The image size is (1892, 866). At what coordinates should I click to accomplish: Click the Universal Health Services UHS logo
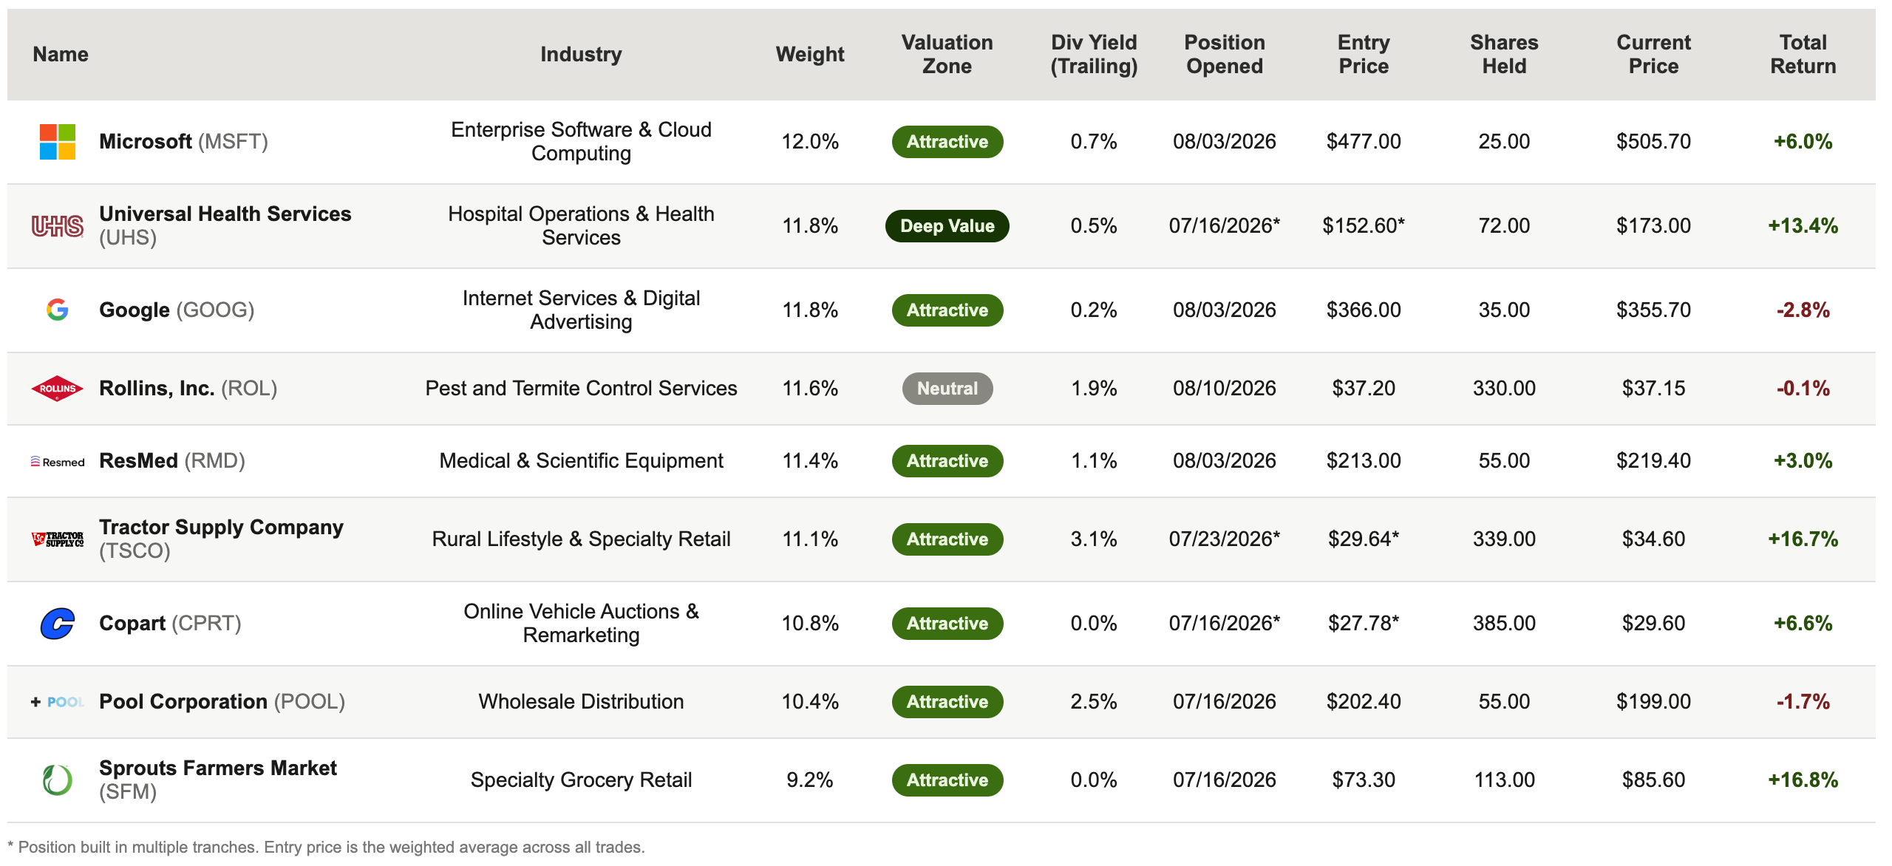[58, 226]
